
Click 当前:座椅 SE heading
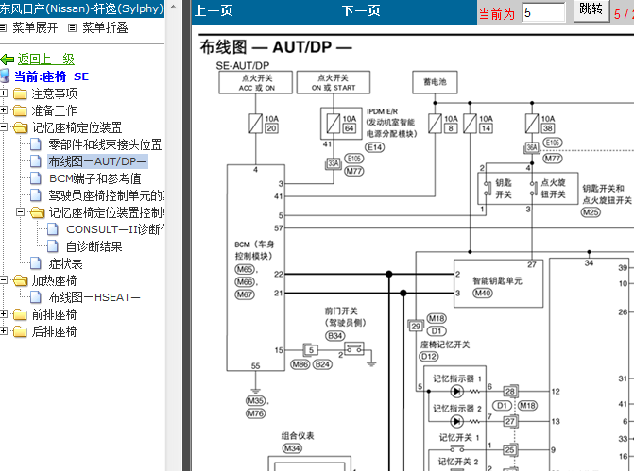click(x=51, y=76)
